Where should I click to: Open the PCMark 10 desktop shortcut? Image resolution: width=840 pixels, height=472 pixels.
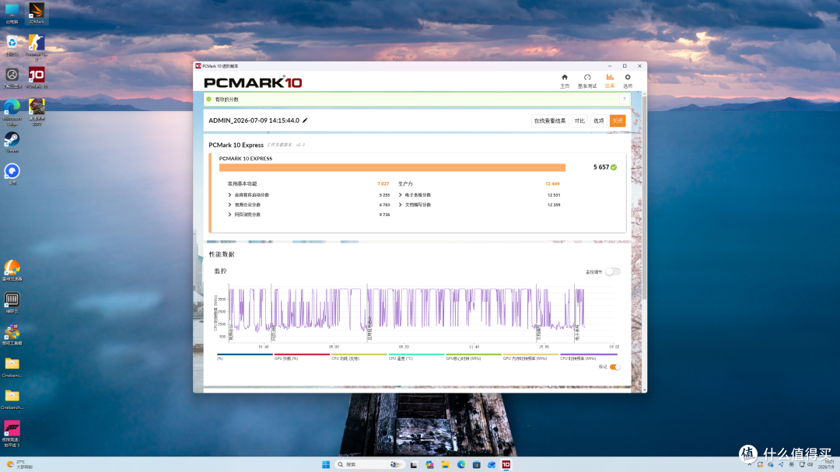(x=37, y=78)
